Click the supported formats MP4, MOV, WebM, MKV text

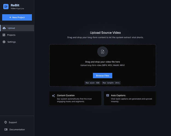pyautogui.click(x=103, y=65)
